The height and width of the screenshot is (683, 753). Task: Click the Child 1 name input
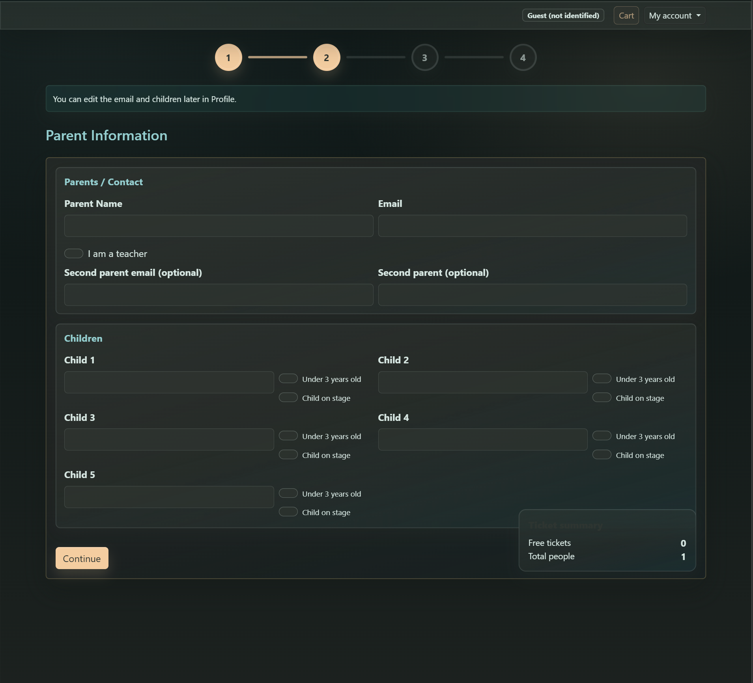[169, 382]
